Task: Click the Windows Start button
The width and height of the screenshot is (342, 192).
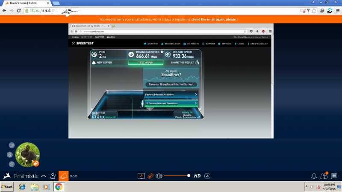Action: tap(7, 187)
